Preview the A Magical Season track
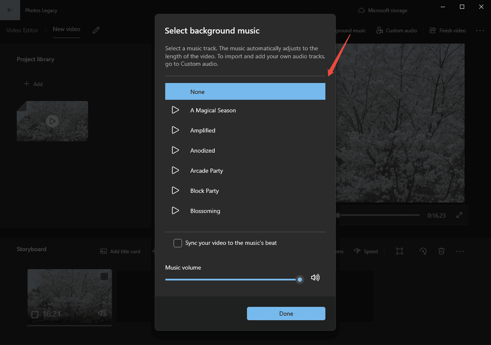 (x=175, y=110)
